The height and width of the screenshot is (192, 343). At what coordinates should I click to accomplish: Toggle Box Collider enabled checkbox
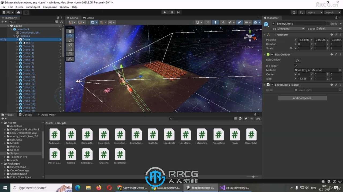[x=272, y=54]
